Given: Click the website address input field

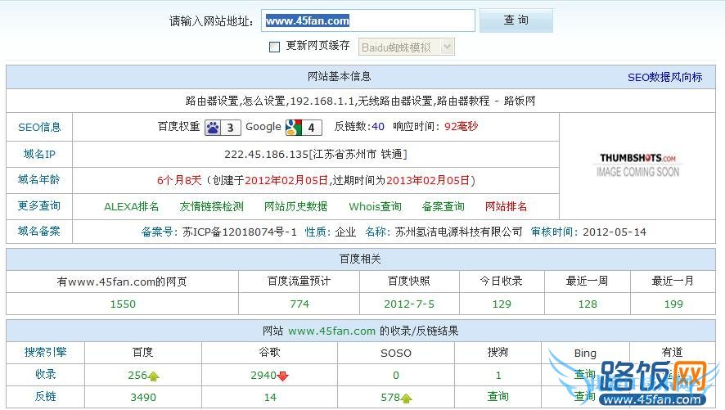Looking at the screenshot, I should pyautogui.click(x=368, y=20).
